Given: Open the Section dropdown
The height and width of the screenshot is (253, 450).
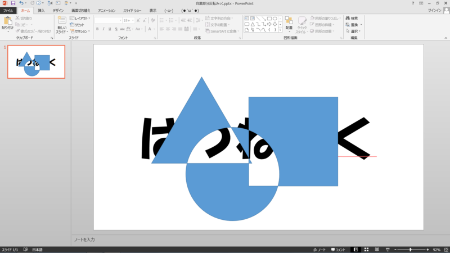Looking at the screenshot, I should click(80, 31).
